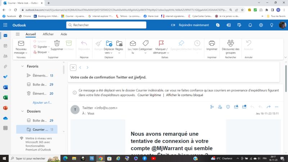Forward the message using arrow icon
The width and height of the screenshot is (288, 162).
[269, 107]
